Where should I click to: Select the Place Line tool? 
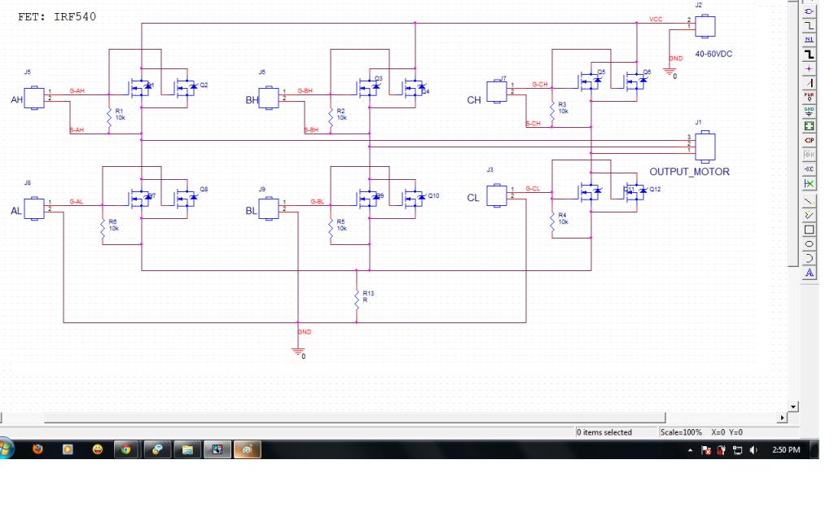pyautogui.click(x=809, y=202)
